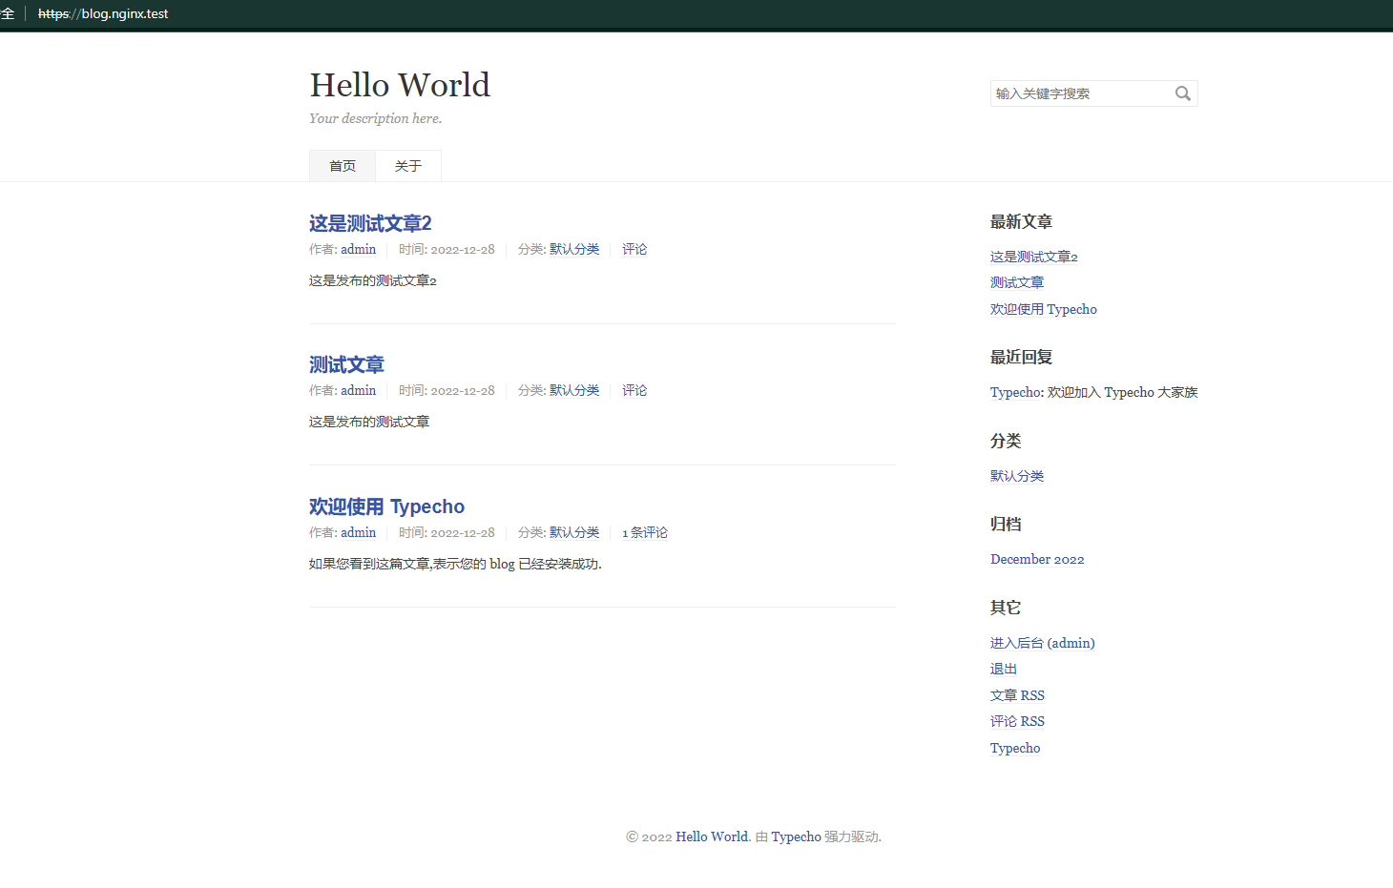Click the 其它 sidebar heading
Screen dimensions: 1393x888
tap(1006, 608)
